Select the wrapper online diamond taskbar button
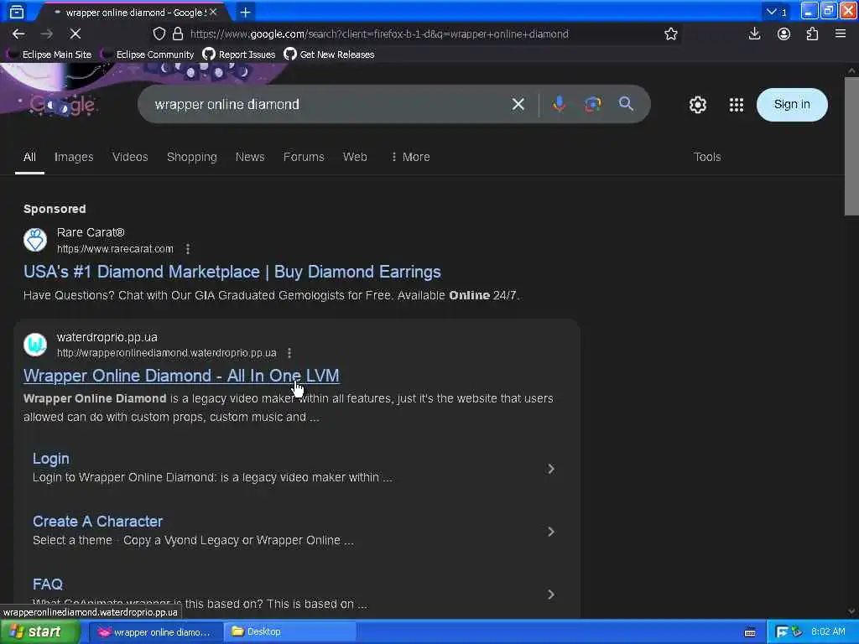The width and height of the screenshot is (859, 644). pyautogui.click(x=155, y=632)
